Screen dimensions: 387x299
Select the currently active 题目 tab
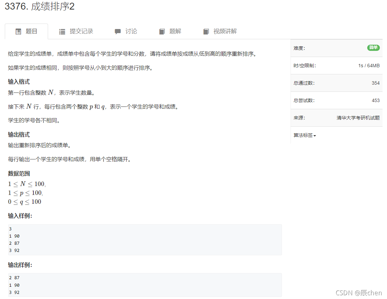tap(32, 31)
